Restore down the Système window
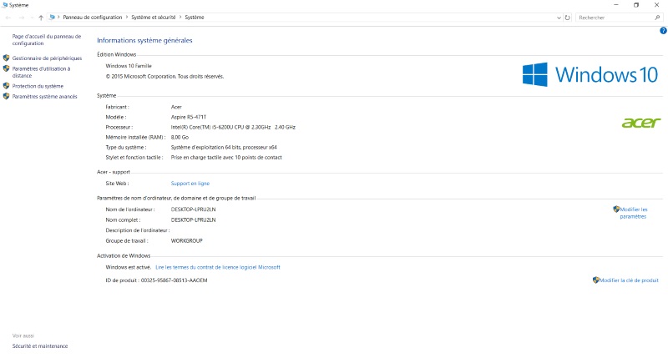Viewport: 668px width, 358px height. pos(636,5)
